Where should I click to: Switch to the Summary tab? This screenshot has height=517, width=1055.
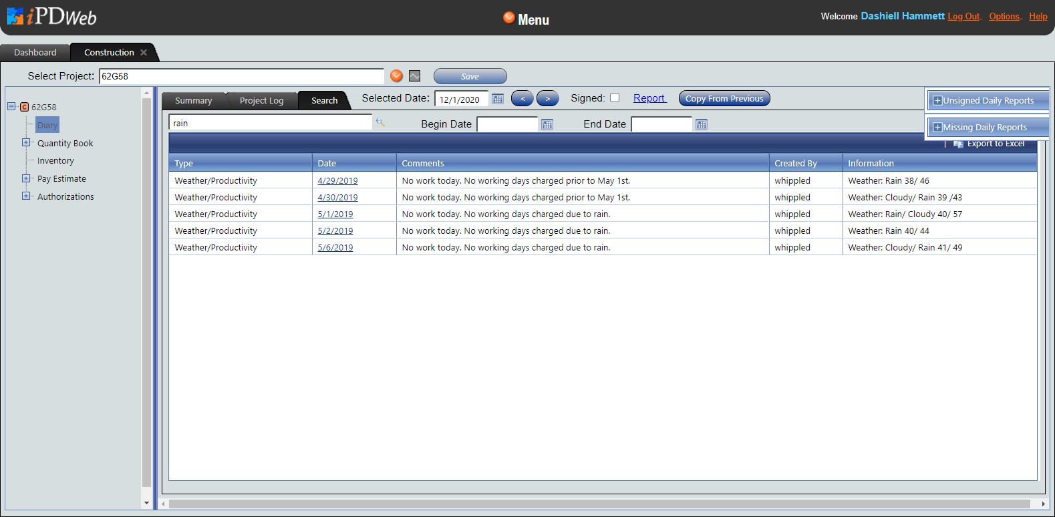tap(193, 101)
